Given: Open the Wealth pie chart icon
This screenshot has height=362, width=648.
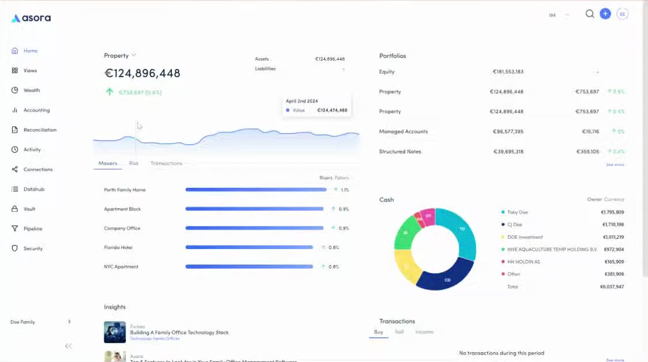Looking at the screenshot, I should [15, 90].
